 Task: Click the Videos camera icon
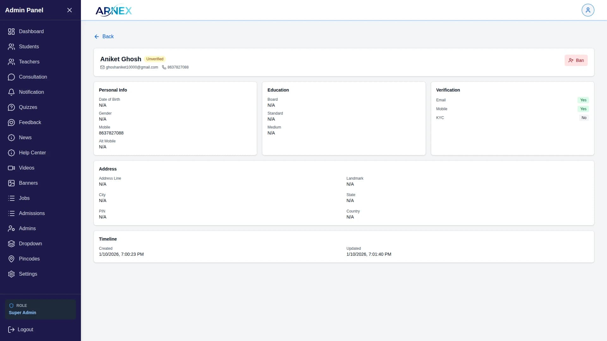pos(11,168)
